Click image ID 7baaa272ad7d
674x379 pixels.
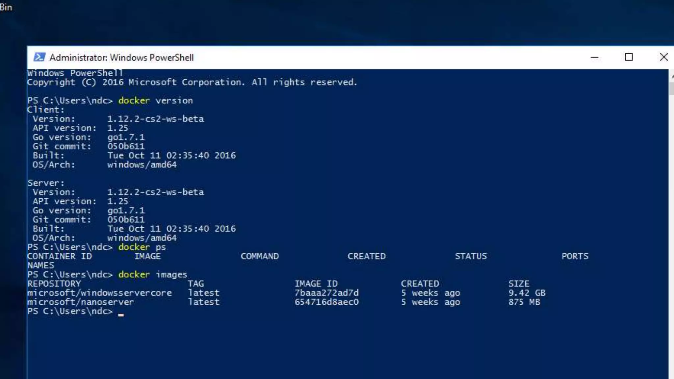(x=326, y=293)
